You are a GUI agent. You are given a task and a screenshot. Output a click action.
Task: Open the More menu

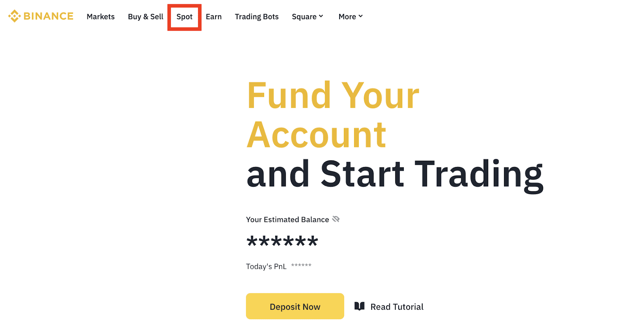pos(347,16)
